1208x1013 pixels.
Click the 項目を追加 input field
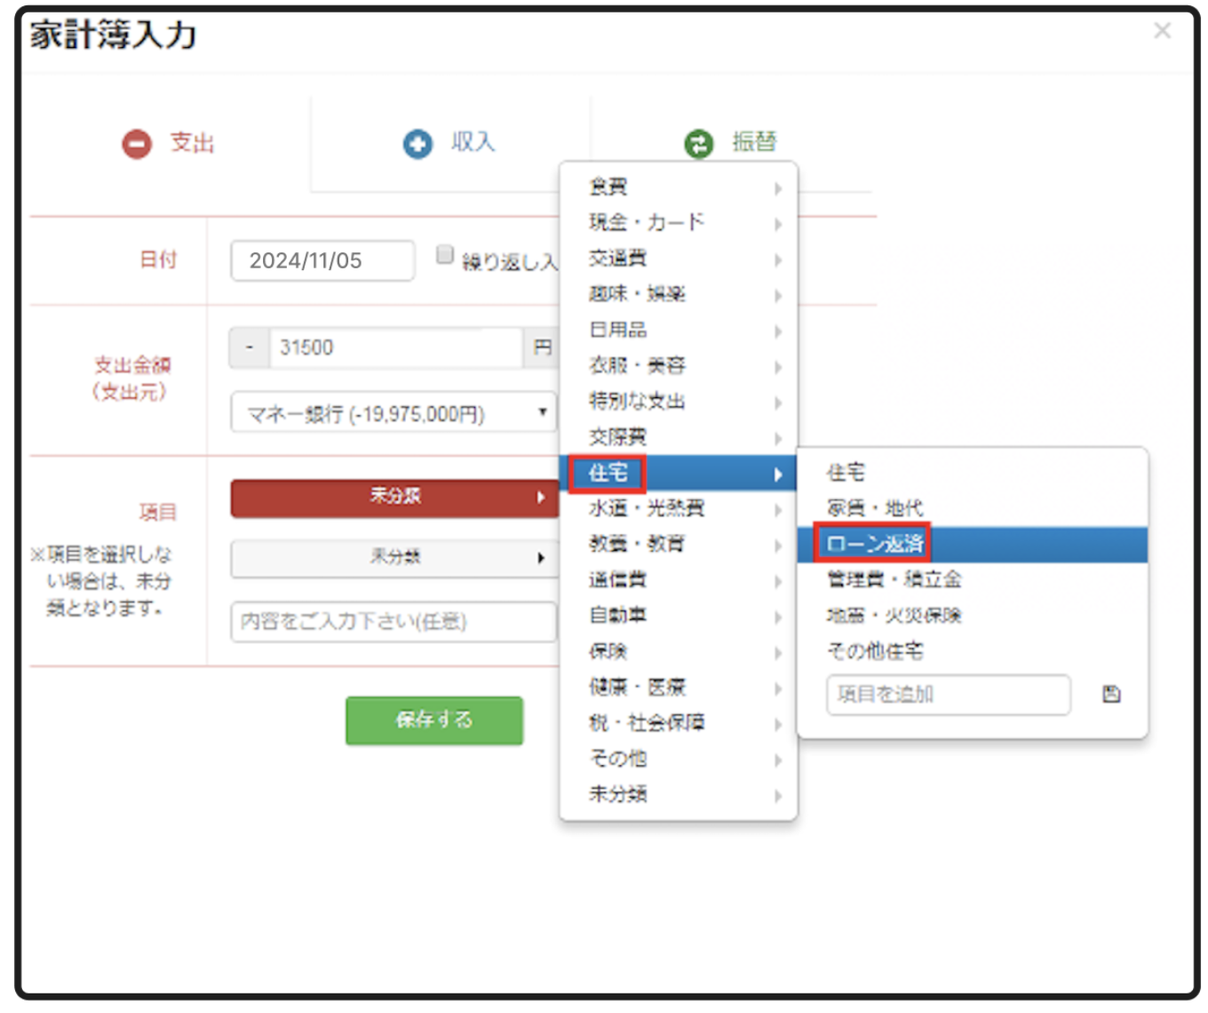point(949,695)
